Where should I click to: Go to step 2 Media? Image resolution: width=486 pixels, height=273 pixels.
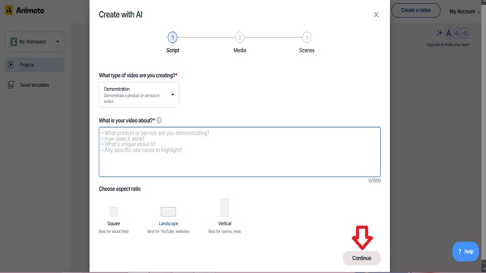[x=239, y=38]
